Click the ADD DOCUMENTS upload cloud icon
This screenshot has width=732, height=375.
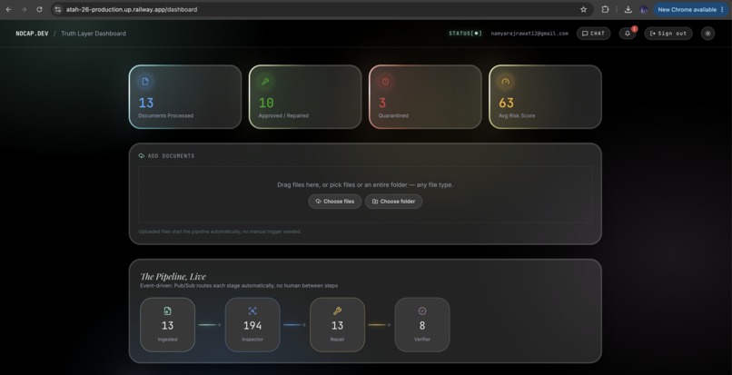[x=142, y=156]
